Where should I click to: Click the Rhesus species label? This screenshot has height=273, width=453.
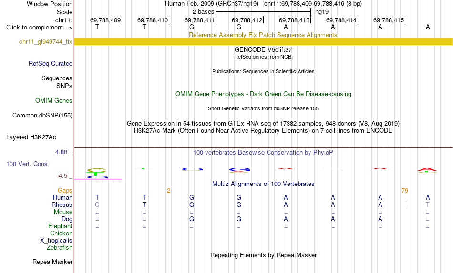coord(62,205)
